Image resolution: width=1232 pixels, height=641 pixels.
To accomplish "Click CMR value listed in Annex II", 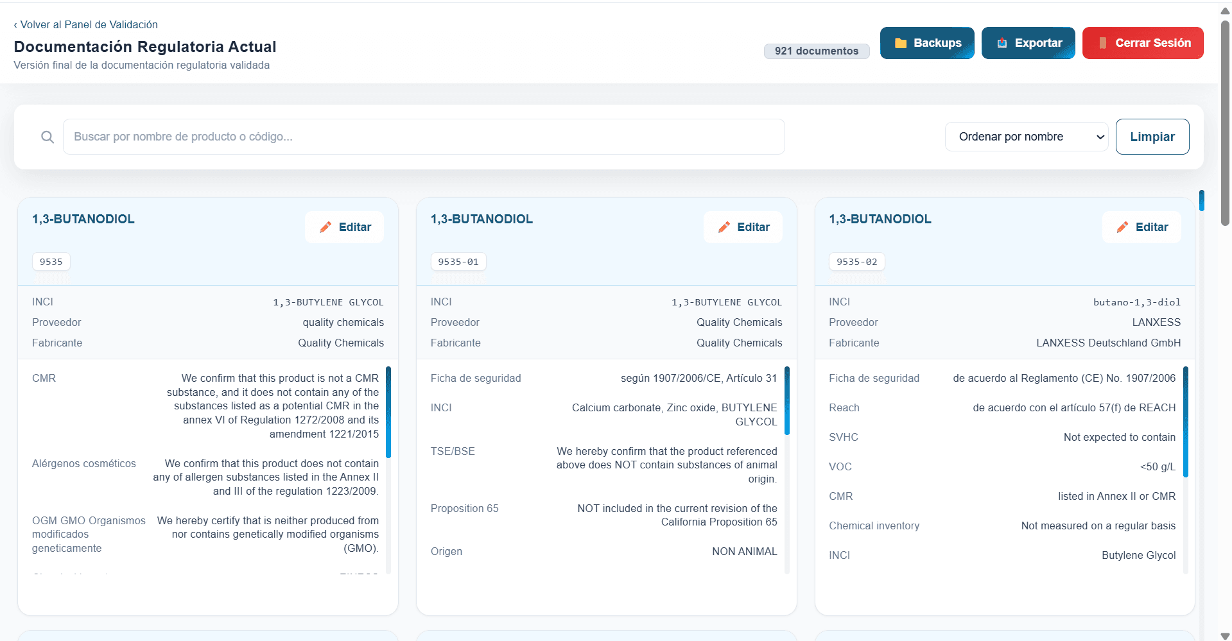I will (1117, 496).
